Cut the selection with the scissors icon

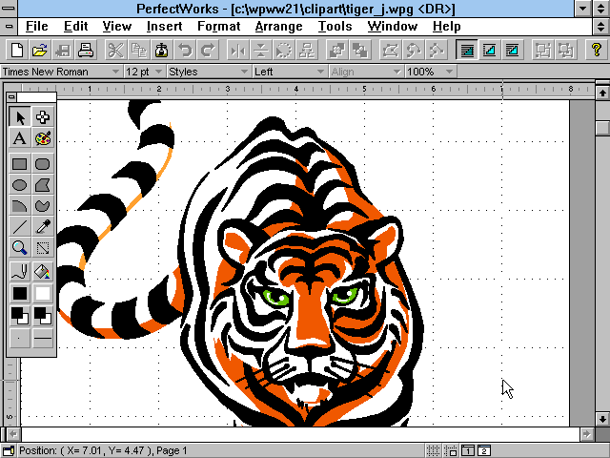pyautogui.click(x=115, y=51)
